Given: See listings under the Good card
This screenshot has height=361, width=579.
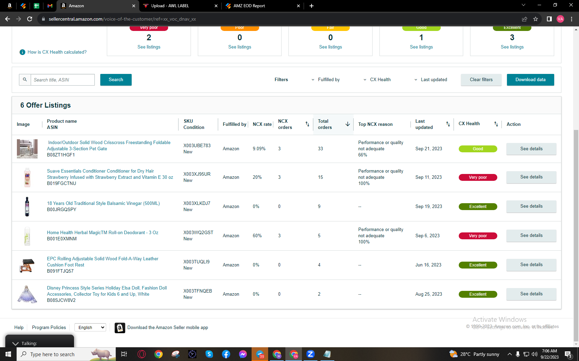Looking at the screenshot, I should point(421,47).
